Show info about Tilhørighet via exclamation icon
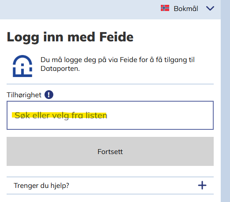230x202 pixels. pyautogui.click(x=49, y=95)
